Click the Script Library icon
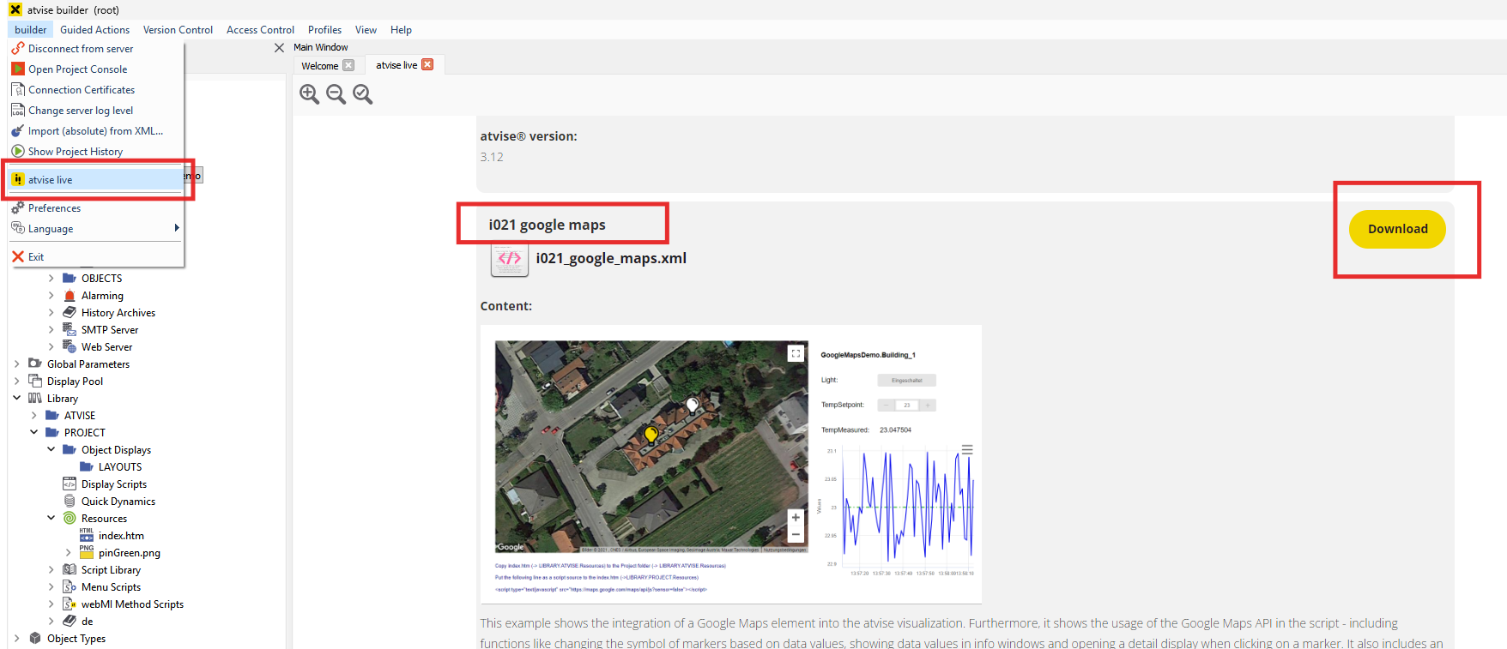 (70, 570)
